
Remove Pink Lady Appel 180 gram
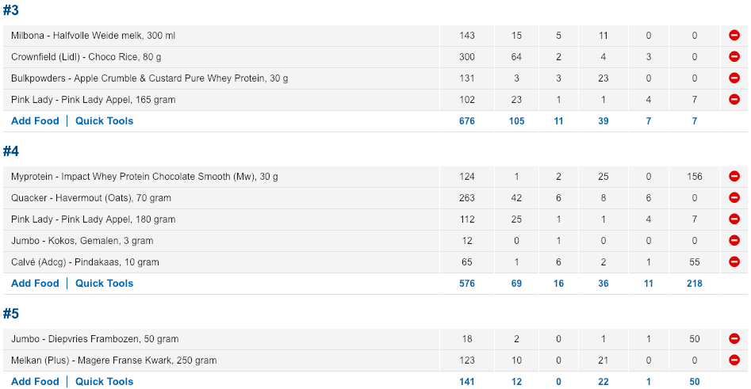[734, 219]
